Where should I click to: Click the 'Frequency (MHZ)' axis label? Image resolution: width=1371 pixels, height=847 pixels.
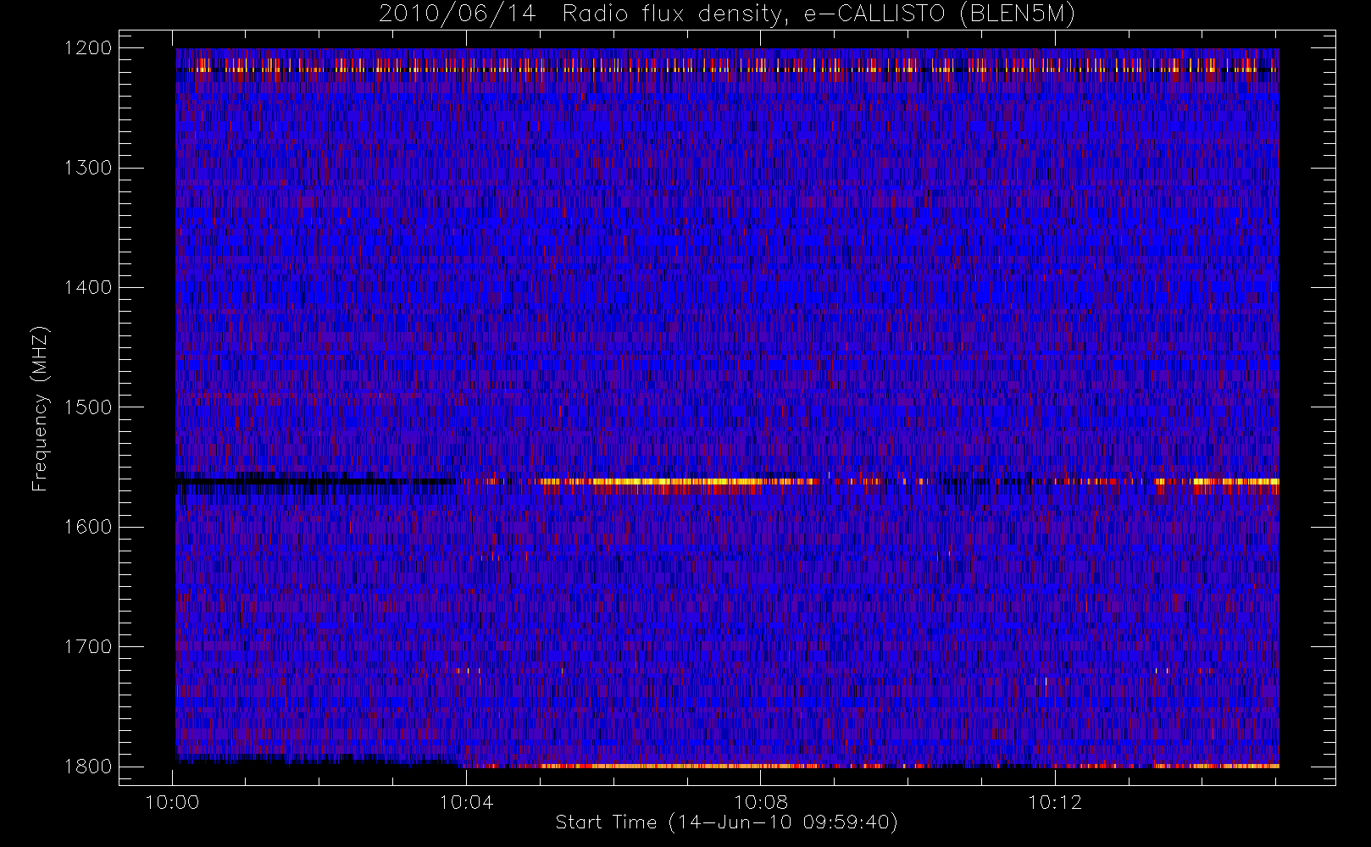[40, 408]
